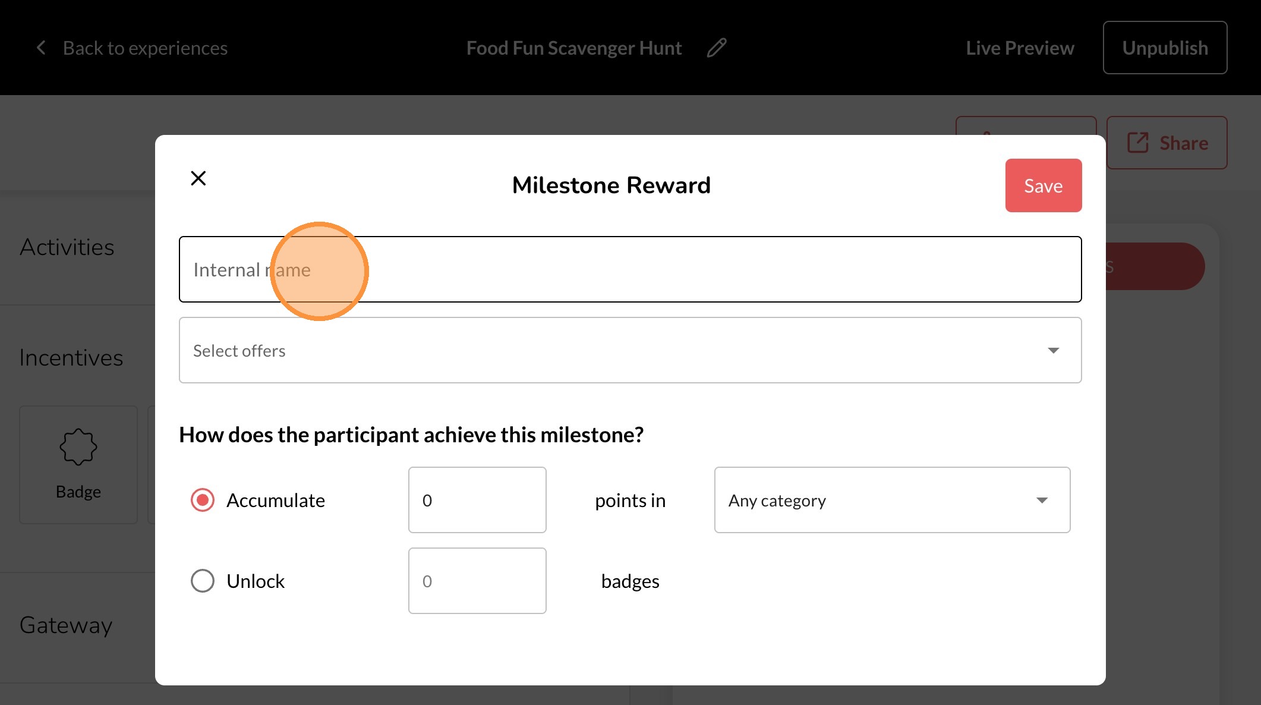
Task: Click the Food Fun Scavenger Hunt title
Action: pyautogui.click(x=573, y=48)
